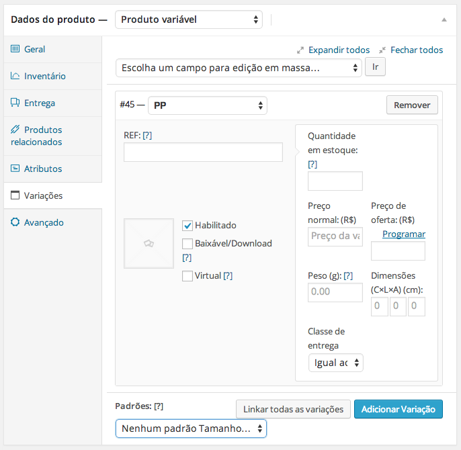Click the Atributos panel icon
This screenshot has height=450, width=461.
coord(15,169)
